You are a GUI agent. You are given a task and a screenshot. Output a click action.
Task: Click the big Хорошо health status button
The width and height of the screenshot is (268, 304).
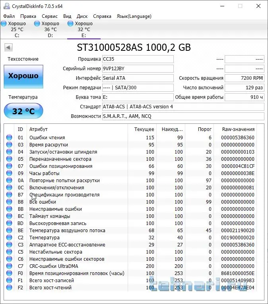[23, 76]
